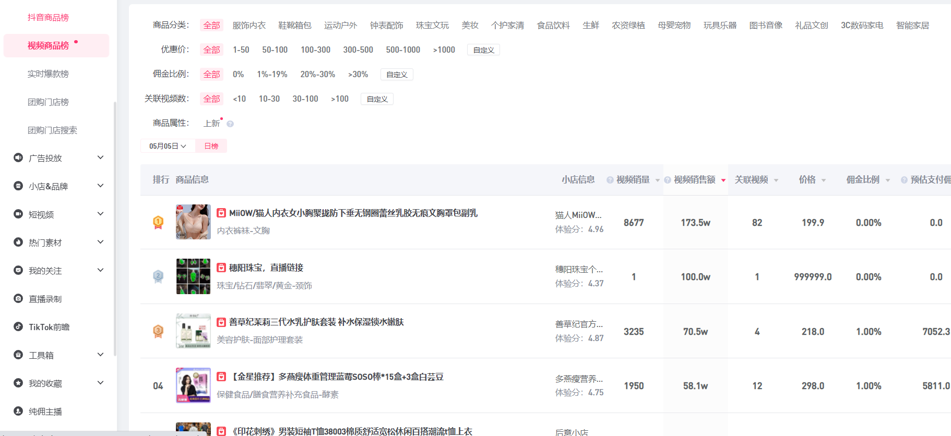Click Douyin shop icon on 多燕瘦 product
951x436 pixels.
pos(221,377)
